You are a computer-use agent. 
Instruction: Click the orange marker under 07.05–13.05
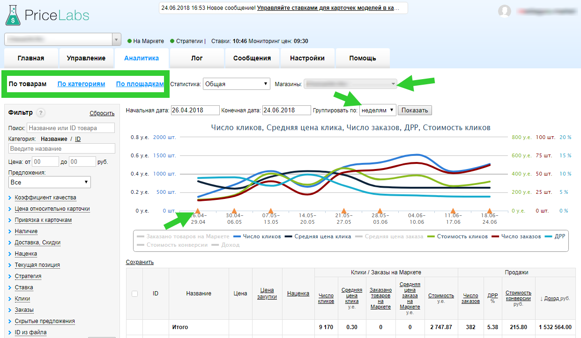pos(270,211)
